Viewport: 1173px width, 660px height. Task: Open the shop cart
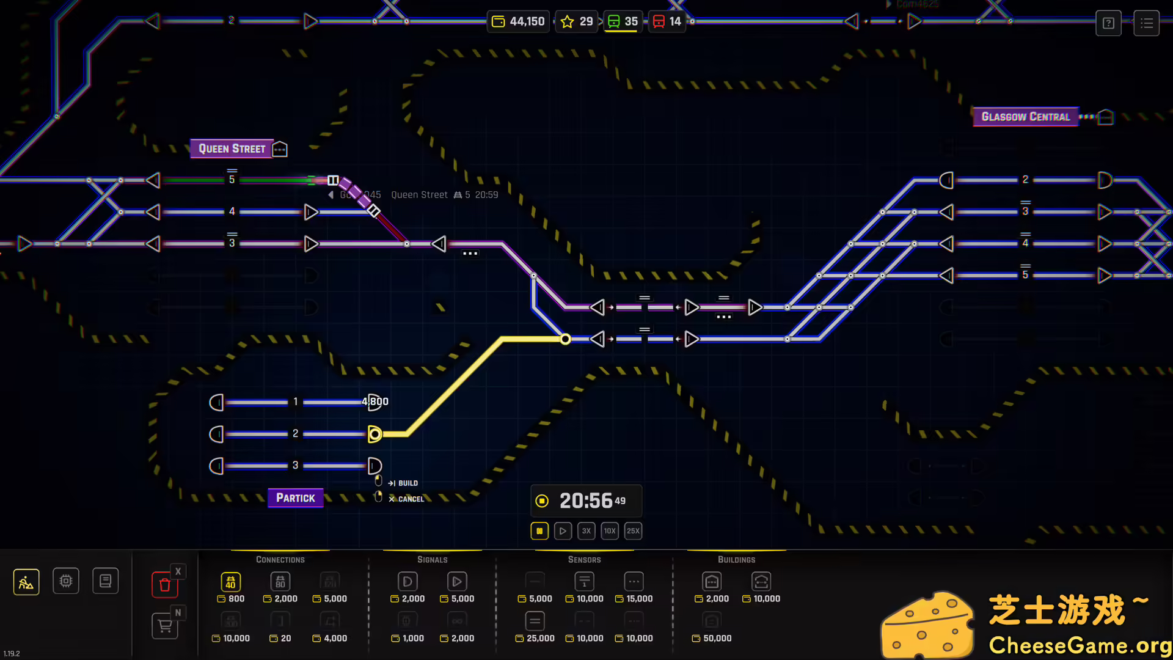click(164, 626)
